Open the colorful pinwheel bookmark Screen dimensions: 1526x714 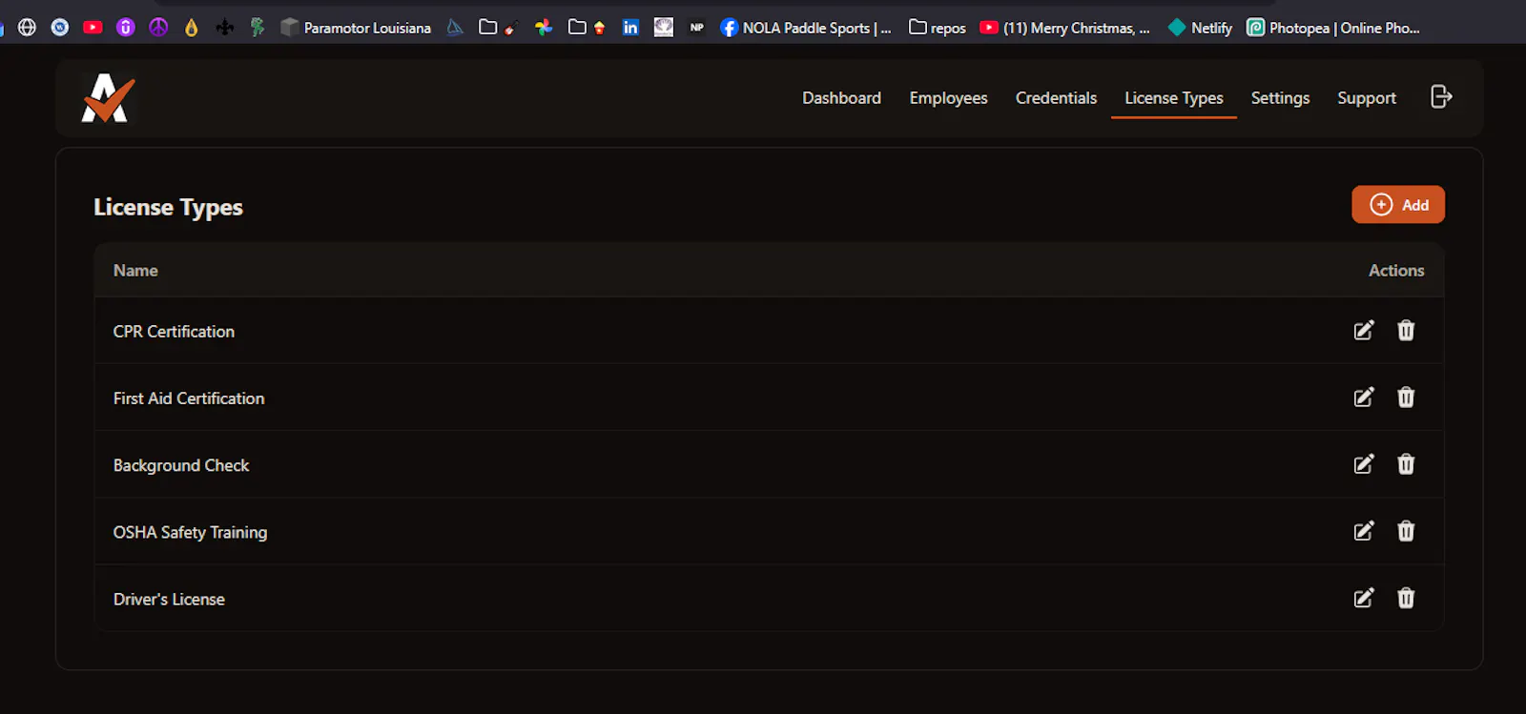pos(544,28)
